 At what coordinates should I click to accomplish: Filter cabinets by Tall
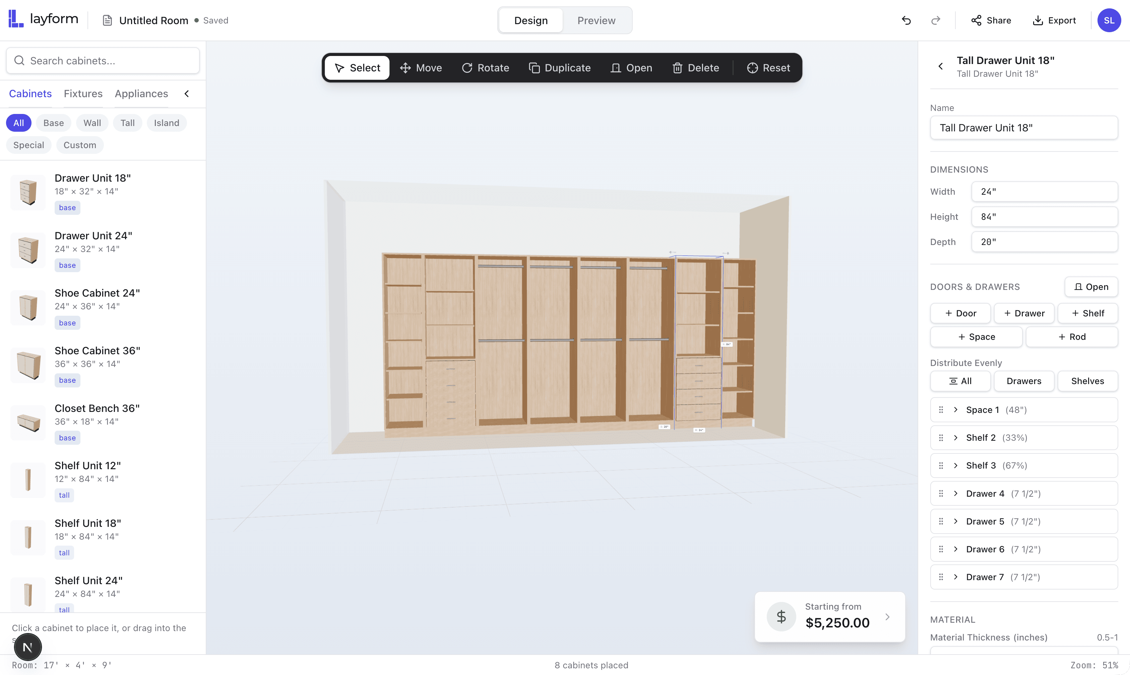point(128,123)
